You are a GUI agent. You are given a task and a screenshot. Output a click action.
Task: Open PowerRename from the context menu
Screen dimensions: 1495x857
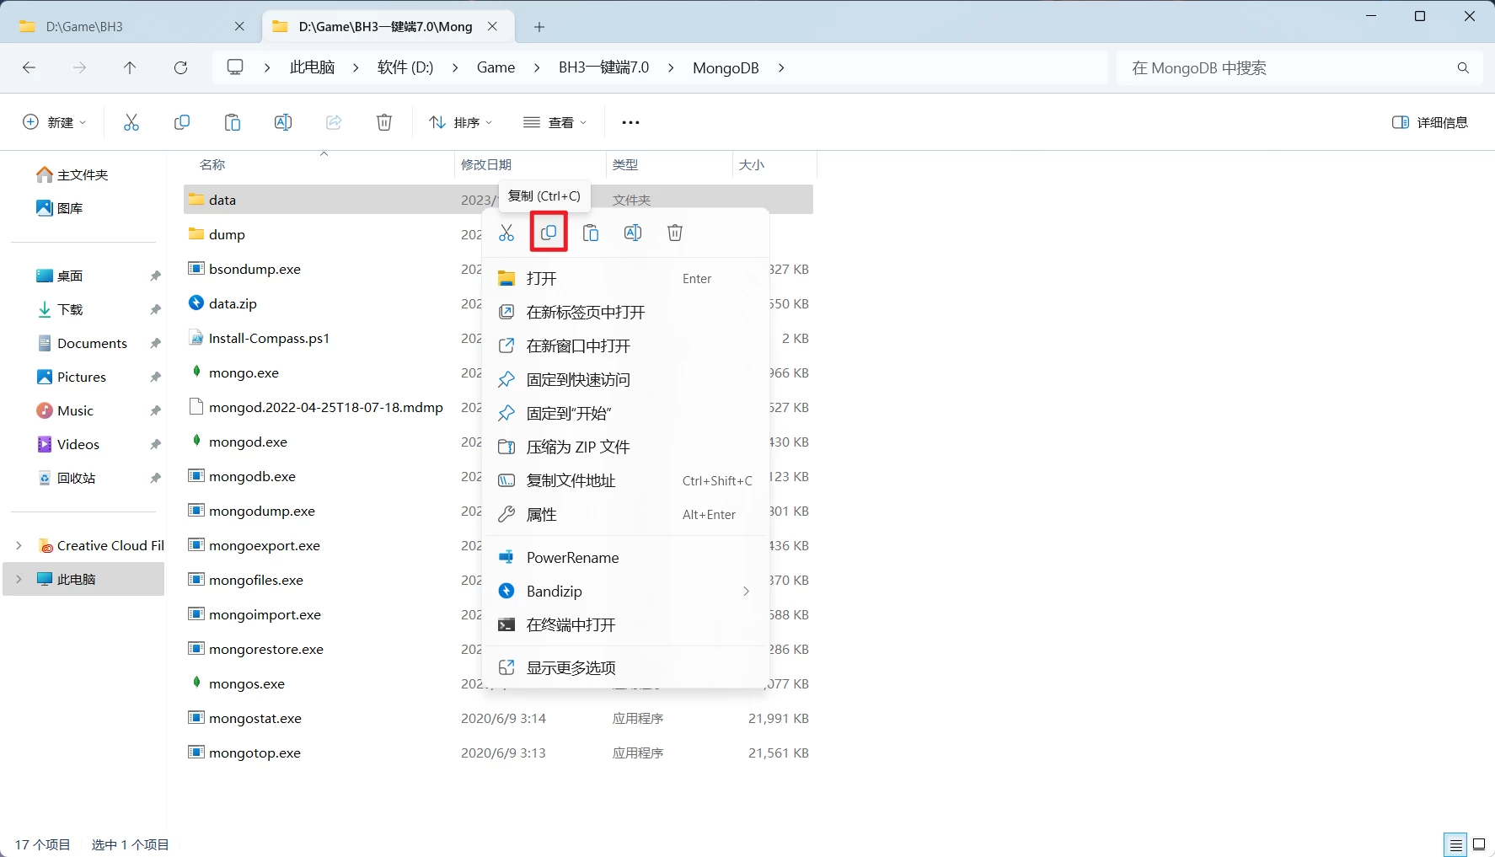(574, 557)
